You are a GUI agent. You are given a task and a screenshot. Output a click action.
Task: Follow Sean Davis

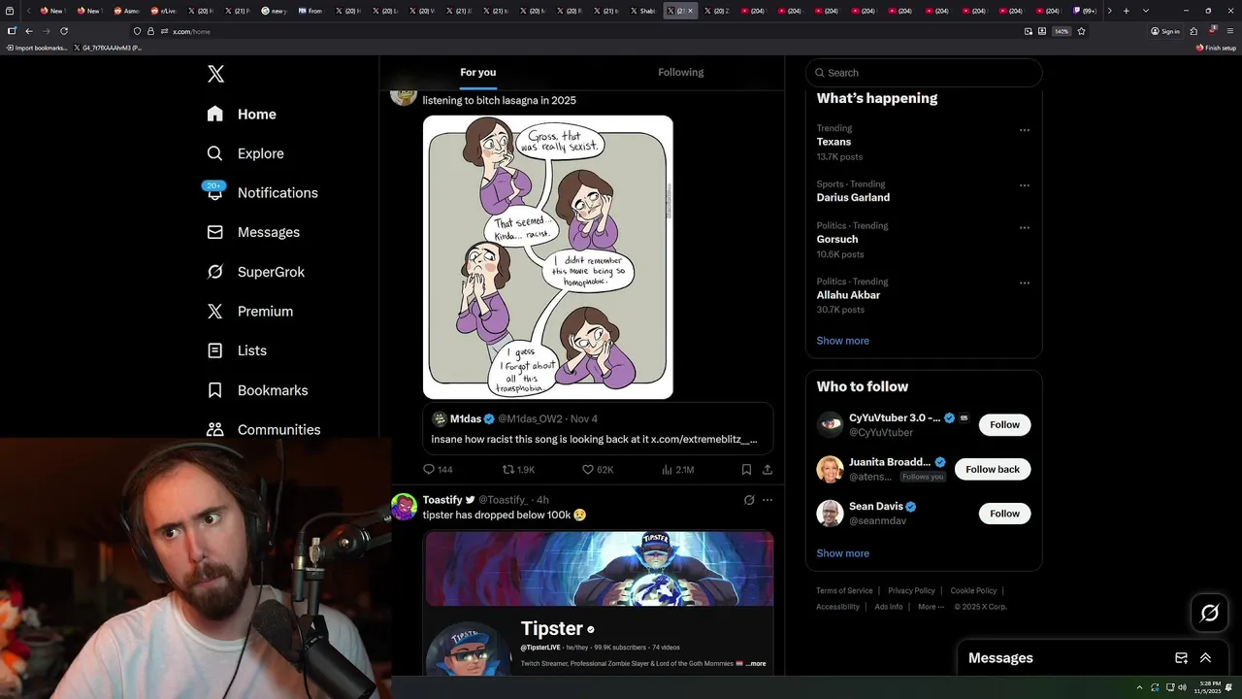pos(1004,513)
